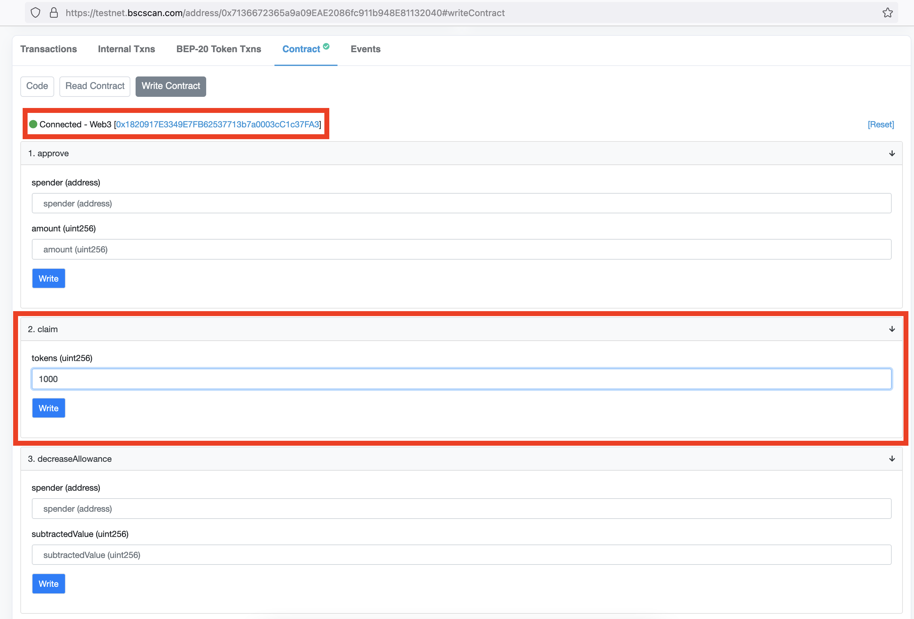The width and height of the screenshot is (914, 619).
Task: Click the padlock site security icon
Action: point(54,12)
